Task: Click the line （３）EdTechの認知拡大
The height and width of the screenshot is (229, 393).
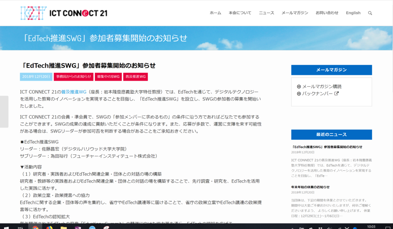Action: pos(45,217)
